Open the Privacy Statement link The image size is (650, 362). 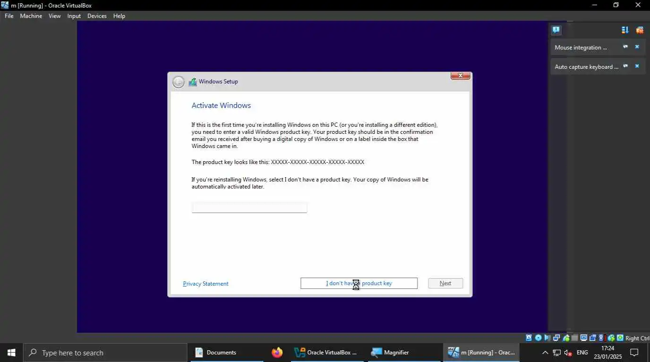click(x=205, y=284)
